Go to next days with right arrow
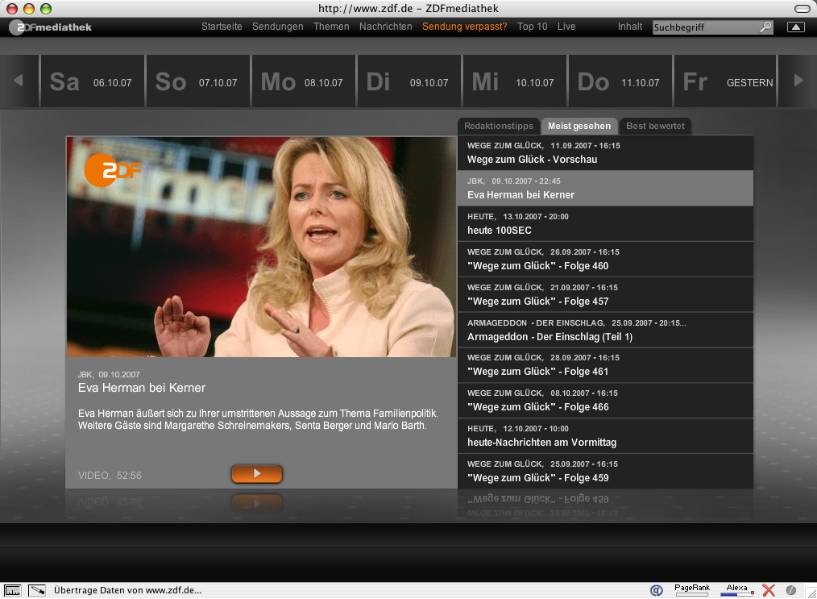Screen dimensions: 817x599 [x=798, y=81]
